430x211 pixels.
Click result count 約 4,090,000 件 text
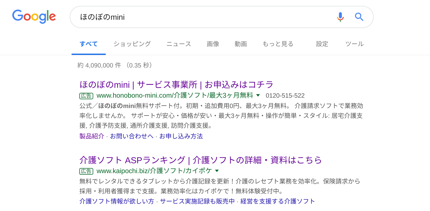[x=99, y=65]
